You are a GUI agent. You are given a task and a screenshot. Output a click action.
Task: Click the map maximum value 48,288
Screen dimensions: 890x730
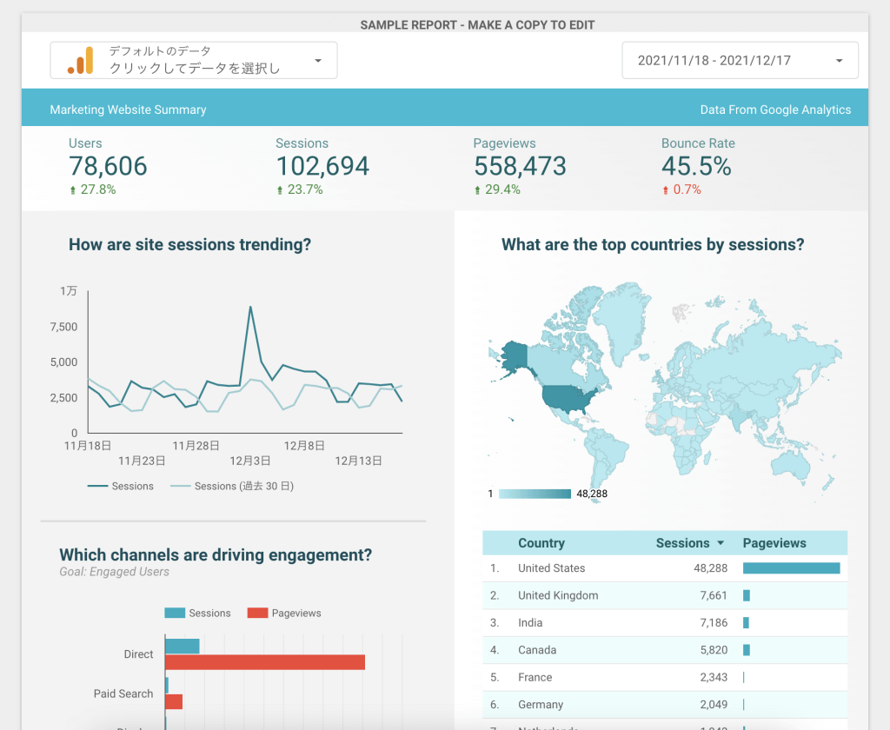coord(592,494)
